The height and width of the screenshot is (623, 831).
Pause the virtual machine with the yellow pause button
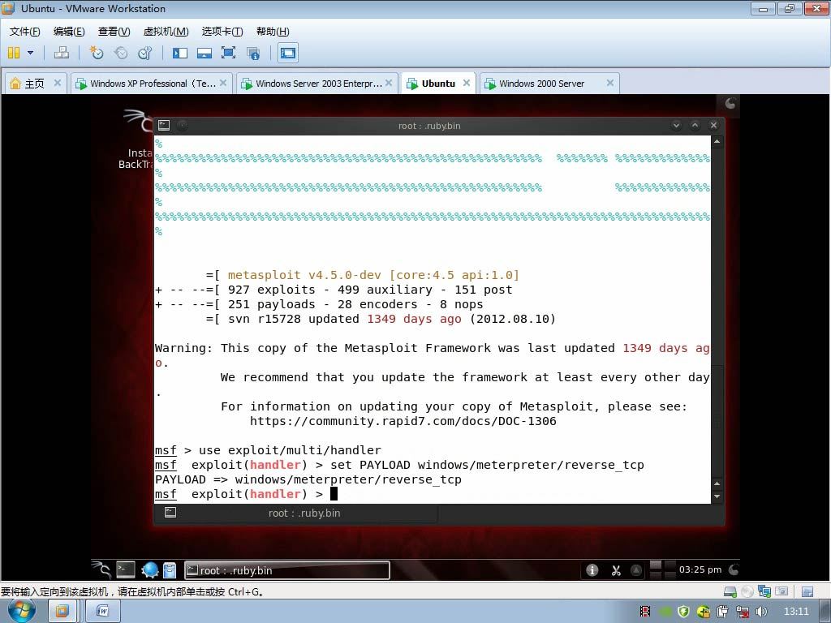(14, 53)
